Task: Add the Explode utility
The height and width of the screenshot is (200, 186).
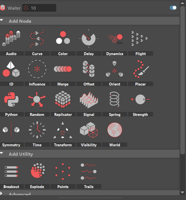Action: (x=37, y=172)
